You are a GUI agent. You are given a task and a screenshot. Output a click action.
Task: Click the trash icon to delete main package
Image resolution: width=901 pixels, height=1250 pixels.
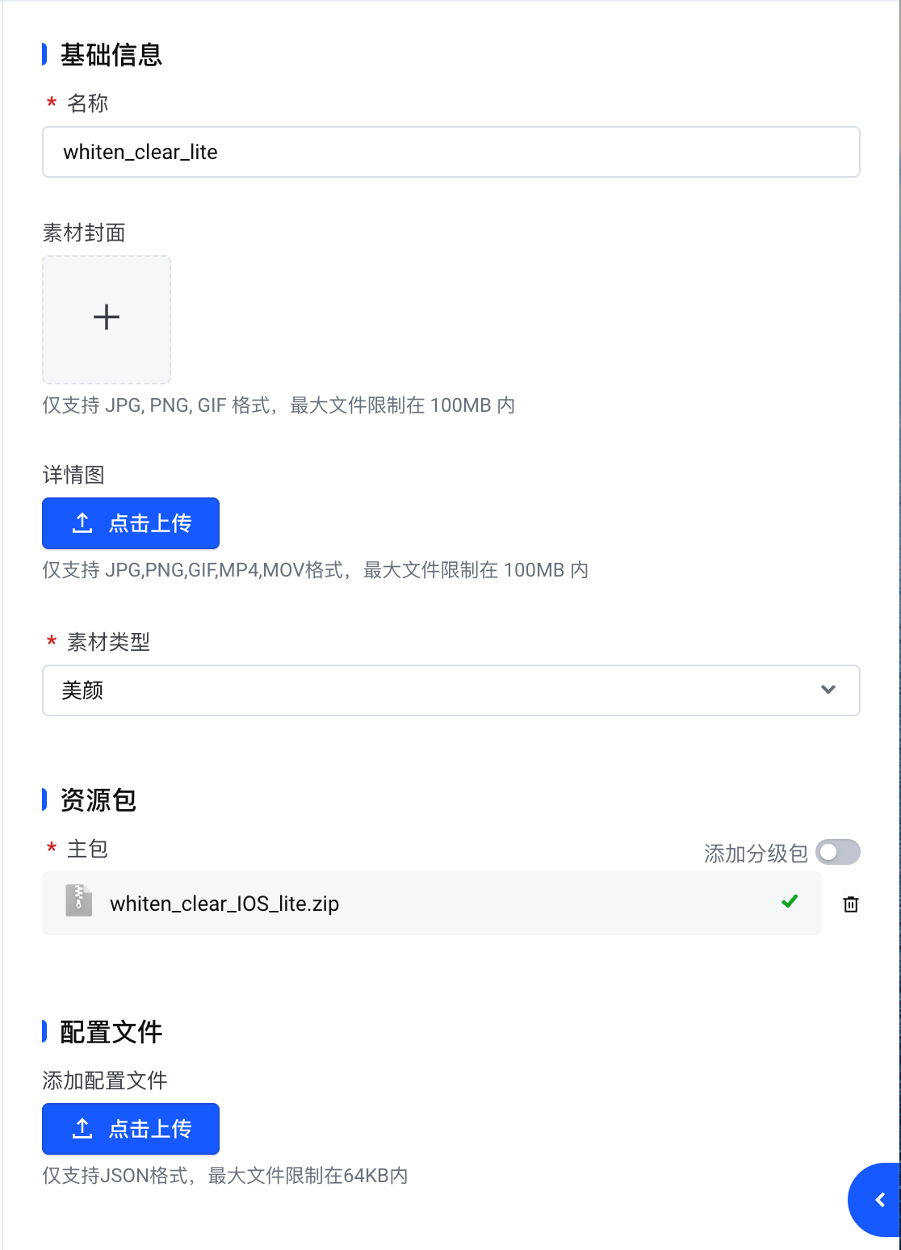click(850, 904)
